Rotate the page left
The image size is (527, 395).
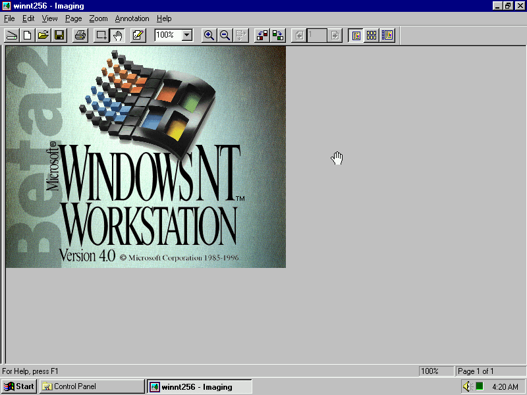click(262, 36)
